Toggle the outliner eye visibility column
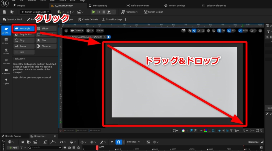This screenshot has height=151, width=272. point(267,37)
